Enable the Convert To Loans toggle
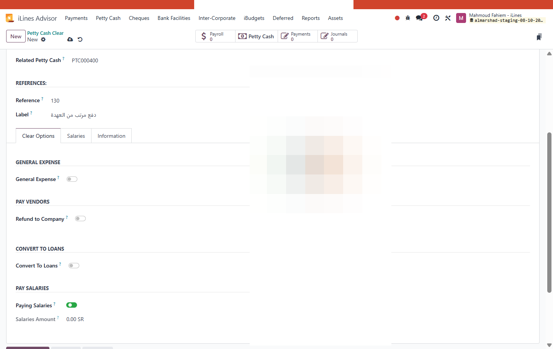This screenshot has height=349, width=553. 74,266
